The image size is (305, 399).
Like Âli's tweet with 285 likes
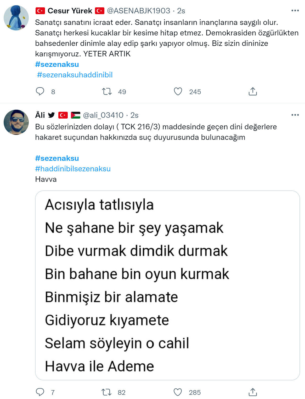click(178, 392)
